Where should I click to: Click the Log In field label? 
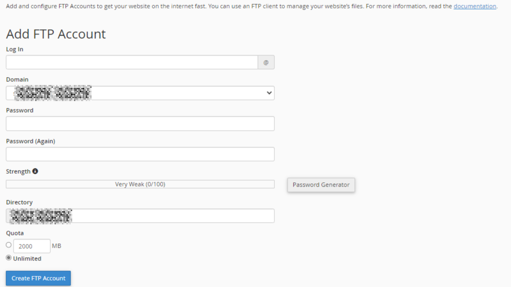pos(15,49)
